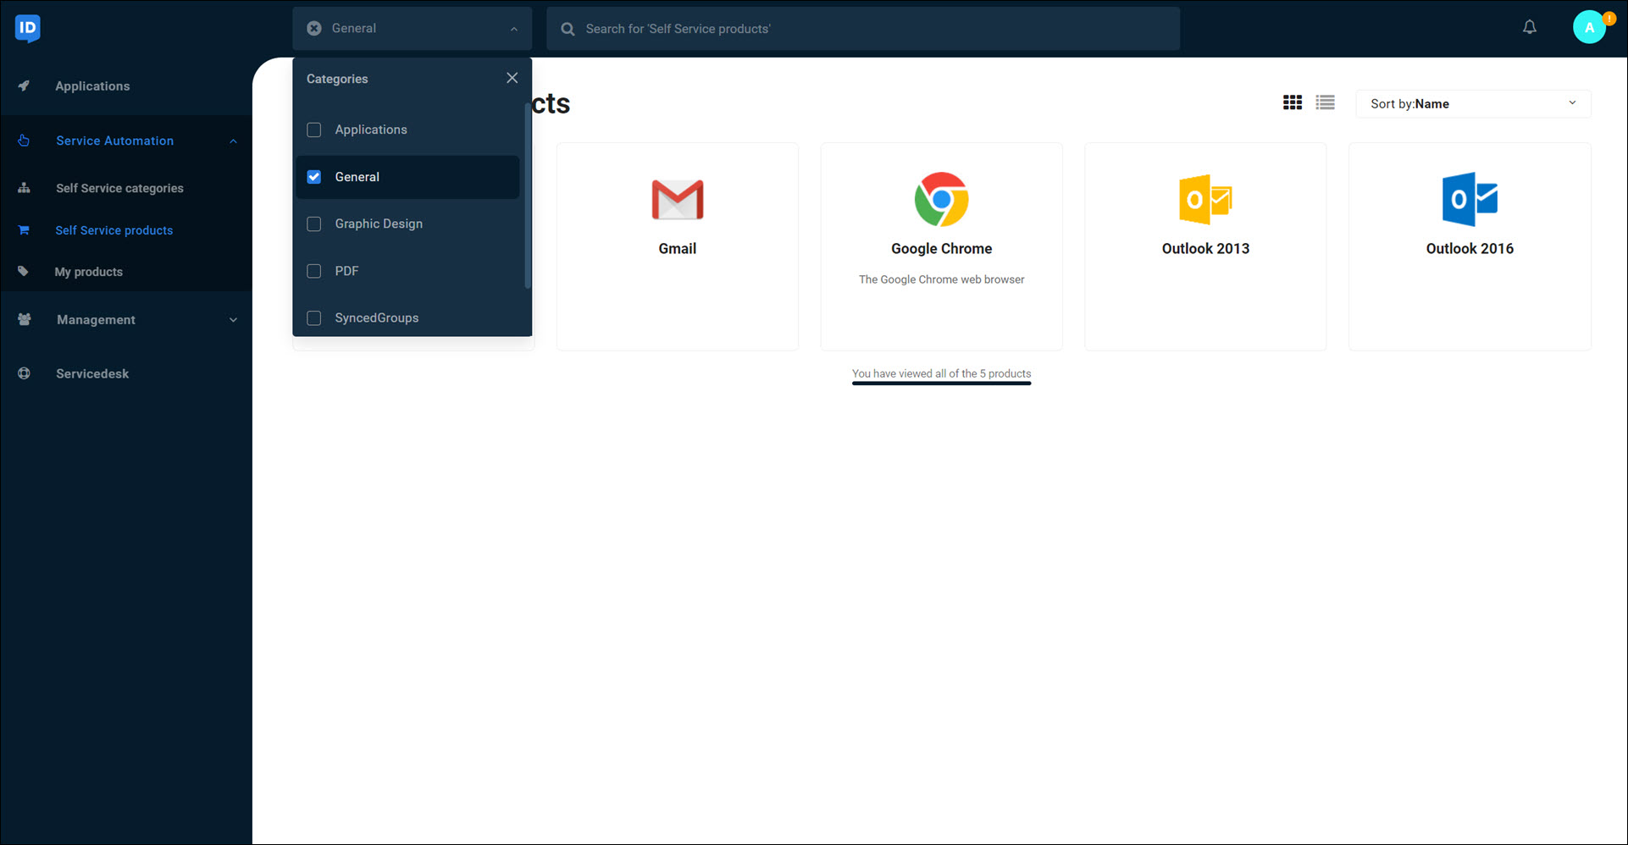This screenshot has width=1628, height=845.
Task: Open the Google Chrome product title
Action: [941, 248]
